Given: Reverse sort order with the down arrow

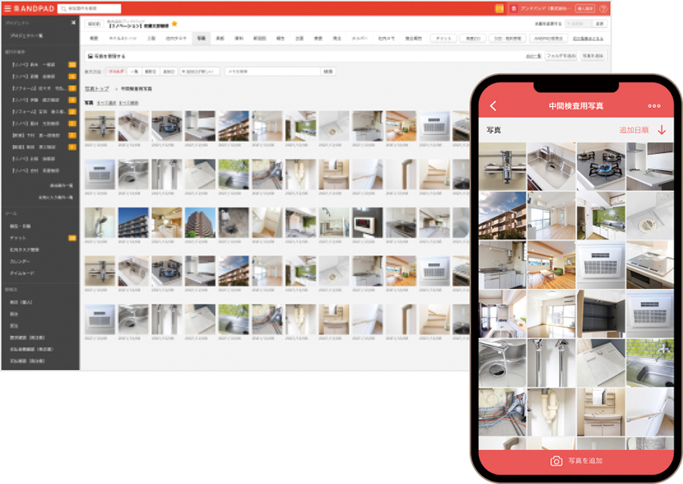Looking at the screenshot, I should [662, 130].
